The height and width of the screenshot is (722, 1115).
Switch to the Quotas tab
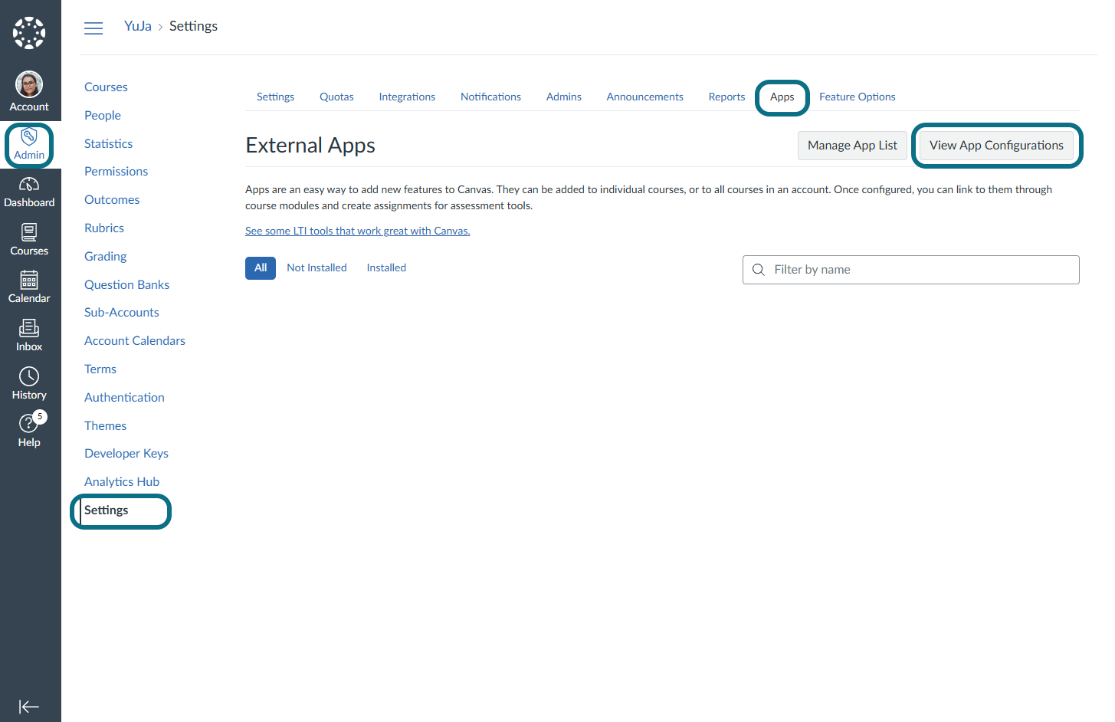tap(336, 97)
